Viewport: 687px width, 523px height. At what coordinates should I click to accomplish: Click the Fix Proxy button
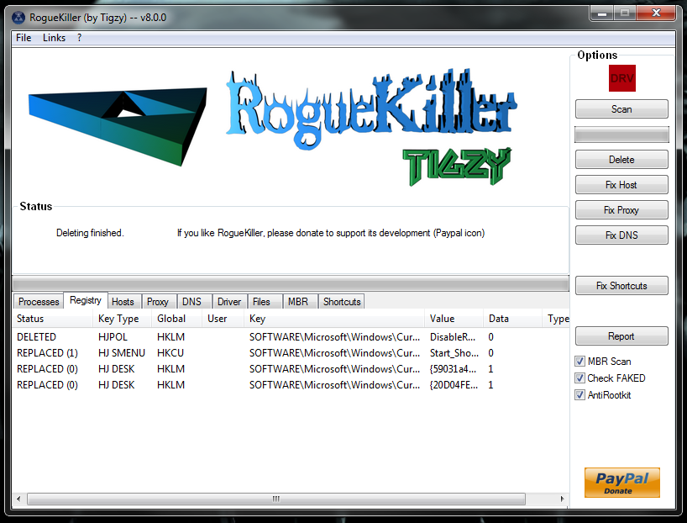621,209
